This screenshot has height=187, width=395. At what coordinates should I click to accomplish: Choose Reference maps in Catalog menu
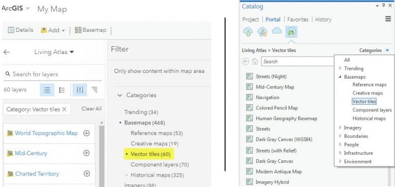369,85
